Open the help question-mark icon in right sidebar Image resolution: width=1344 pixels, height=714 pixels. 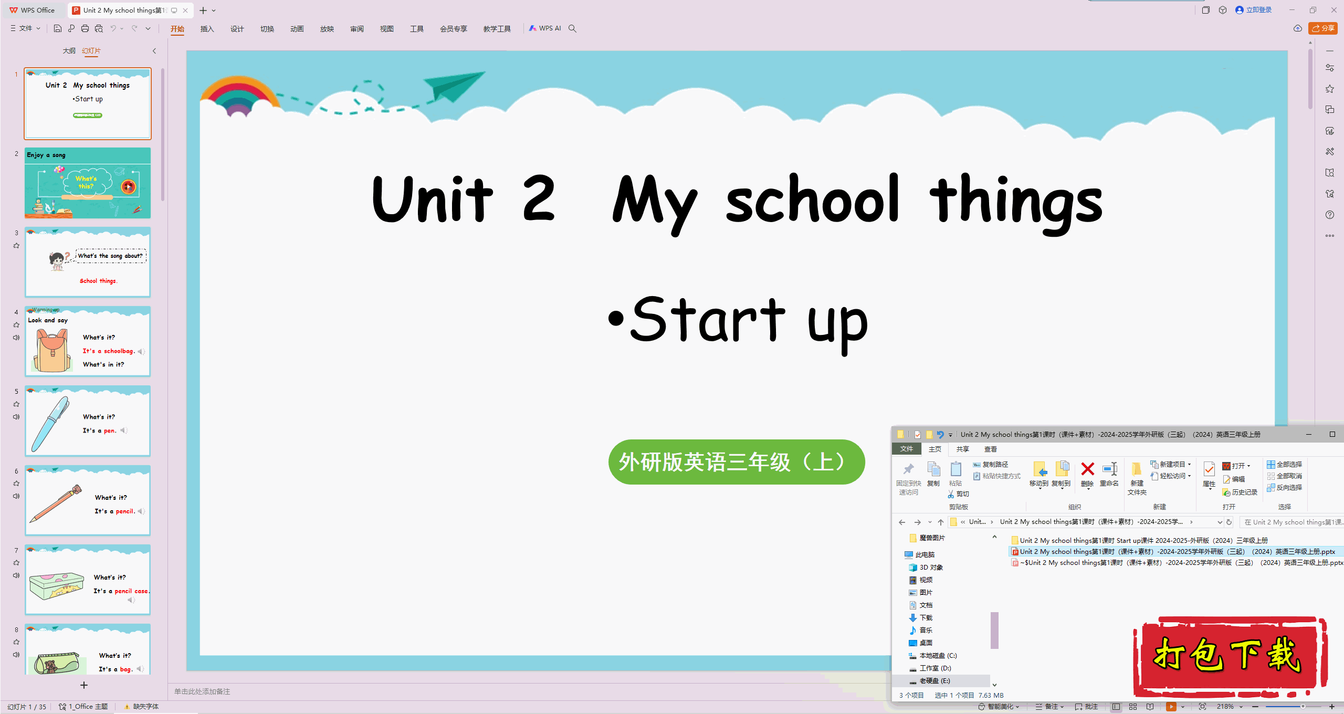coord(1330,215)
